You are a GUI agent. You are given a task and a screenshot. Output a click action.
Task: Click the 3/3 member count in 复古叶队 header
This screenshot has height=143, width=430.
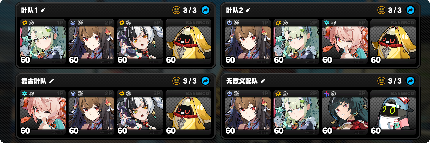[x=190, y=81]
